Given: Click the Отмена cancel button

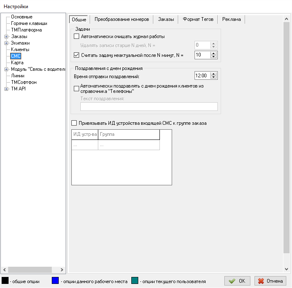Looking at the screenshot, I should [270, 281].
